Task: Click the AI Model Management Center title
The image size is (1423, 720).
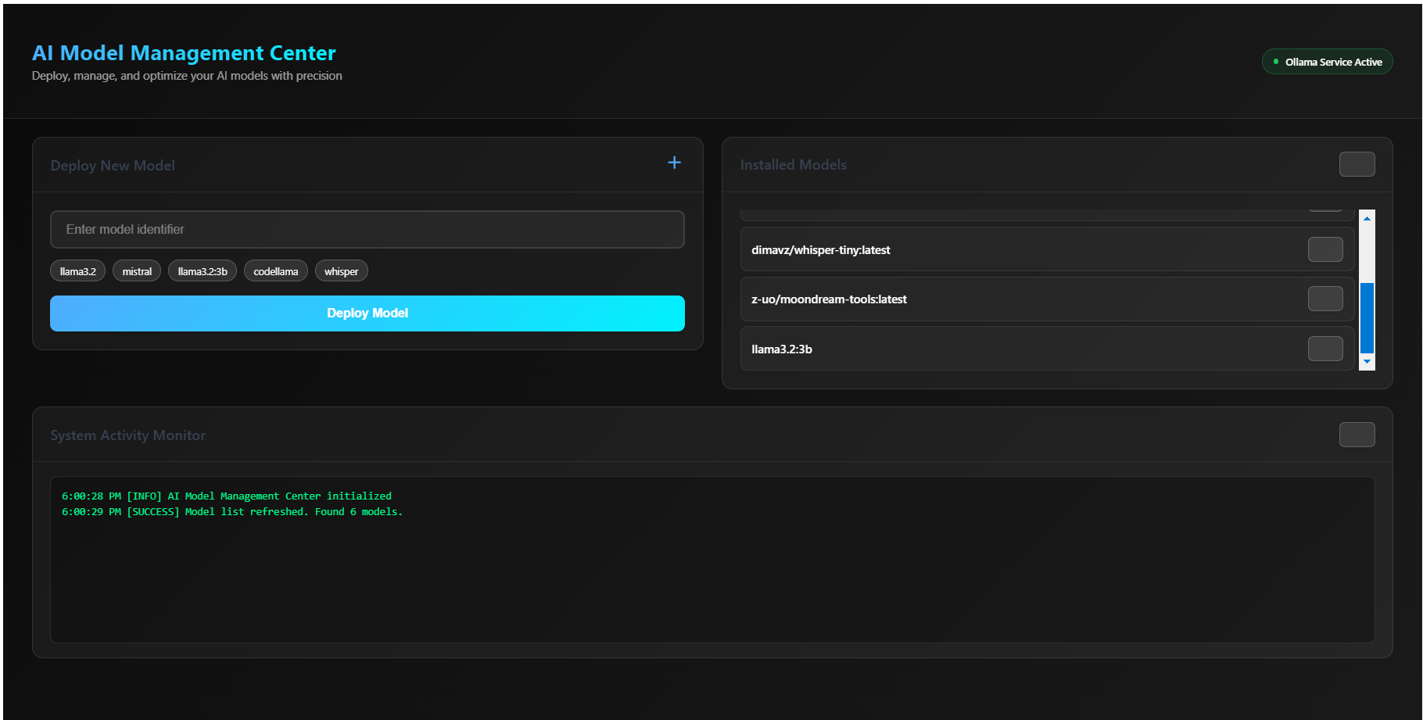Action: [184, 53]
